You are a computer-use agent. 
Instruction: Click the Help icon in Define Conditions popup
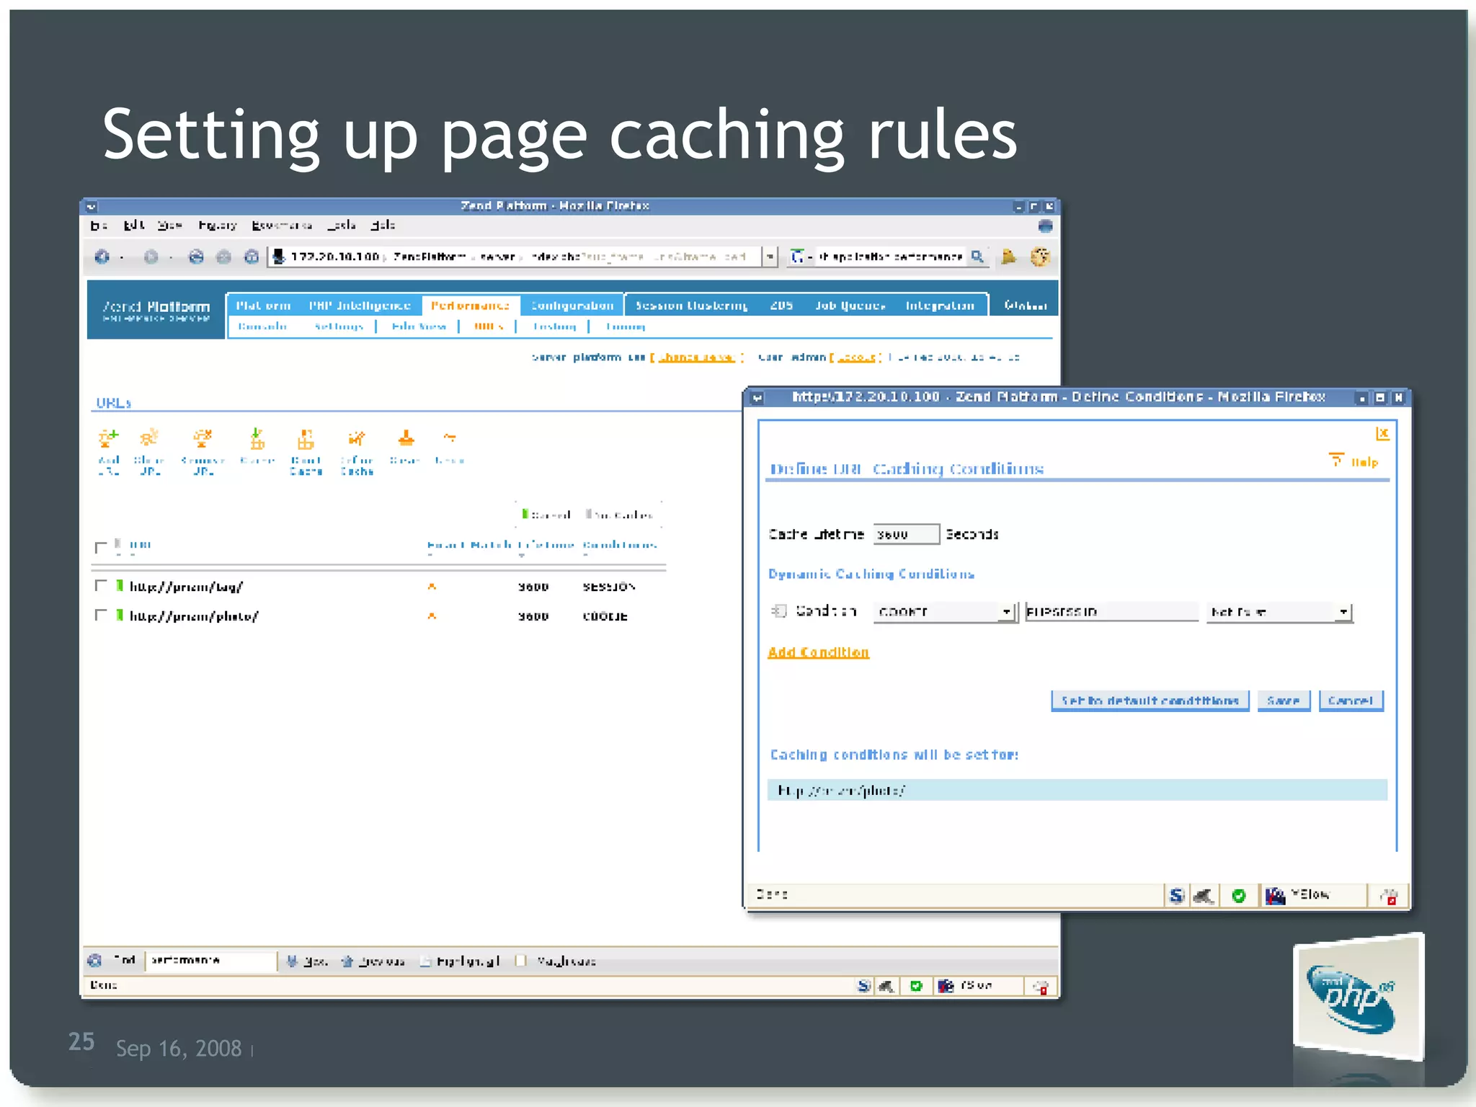coord(1336,460)
